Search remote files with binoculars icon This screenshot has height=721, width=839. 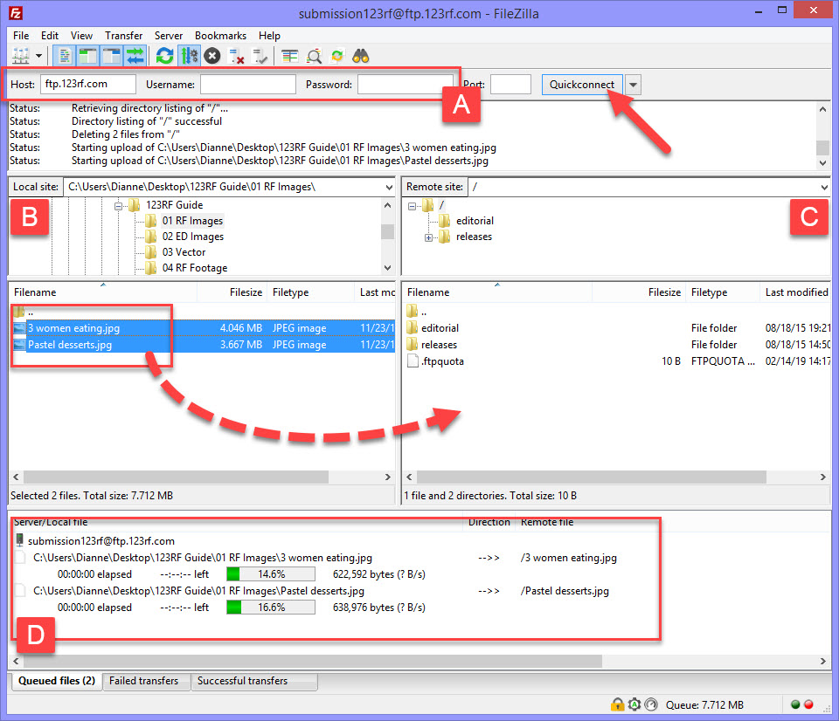click(361, 56)
